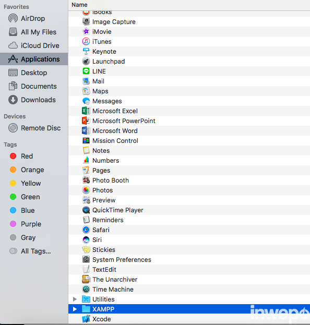Select the Maps app icon

pos(86,91)
